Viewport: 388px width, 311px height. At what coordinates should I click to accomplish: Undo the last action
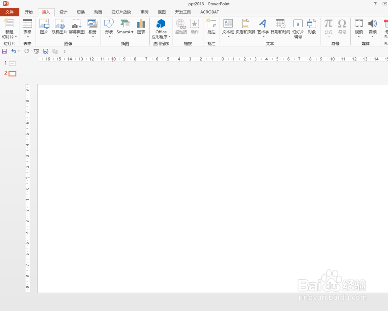click(14, 51)
